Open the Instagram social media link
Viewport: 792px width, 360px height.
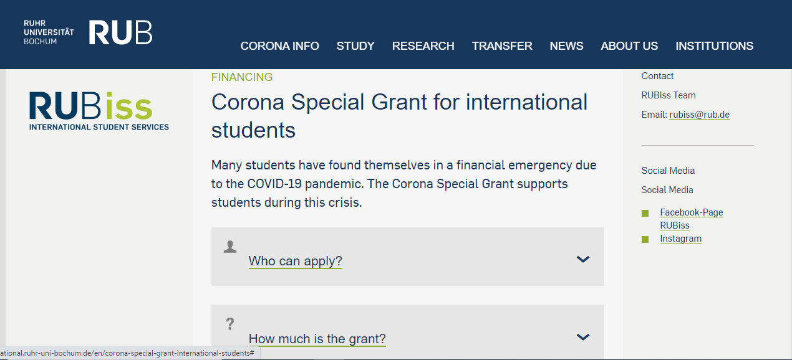[681, 239]
